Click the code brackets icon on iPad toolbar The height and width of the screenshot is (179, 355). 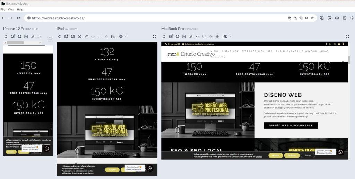click(x=93, y=36)
